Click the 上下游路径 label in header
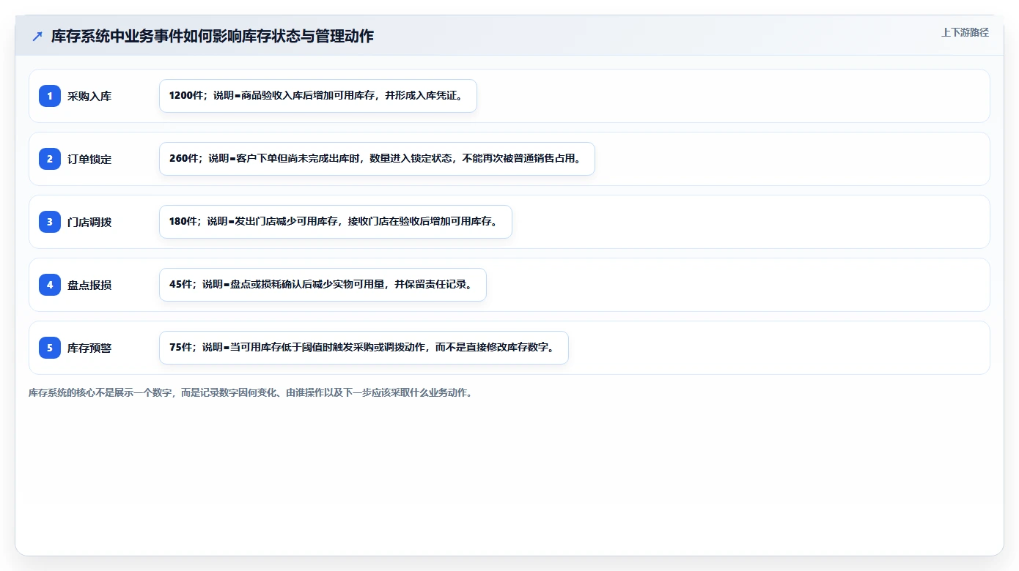The image size is (1019, 571). [965, 32]
